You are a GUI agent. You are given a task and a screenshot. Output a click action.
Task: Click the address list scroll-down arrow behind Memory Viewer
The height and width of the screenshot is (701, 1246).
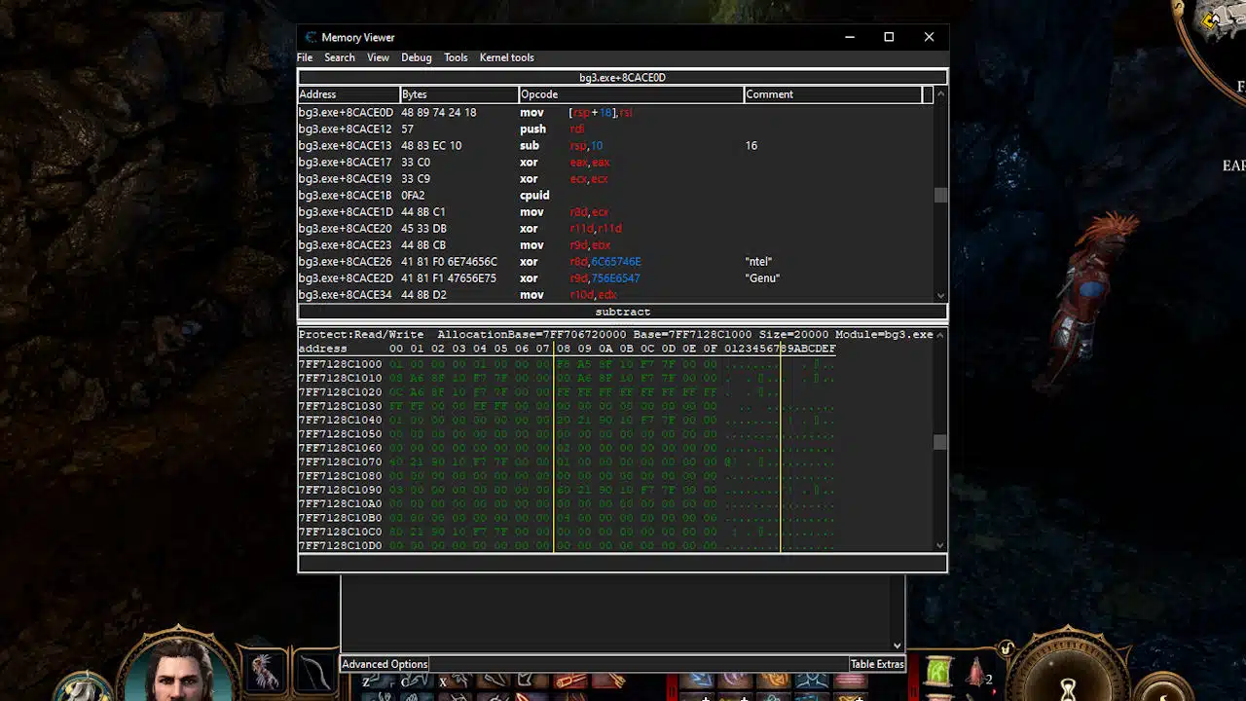[x=897, y=645]
